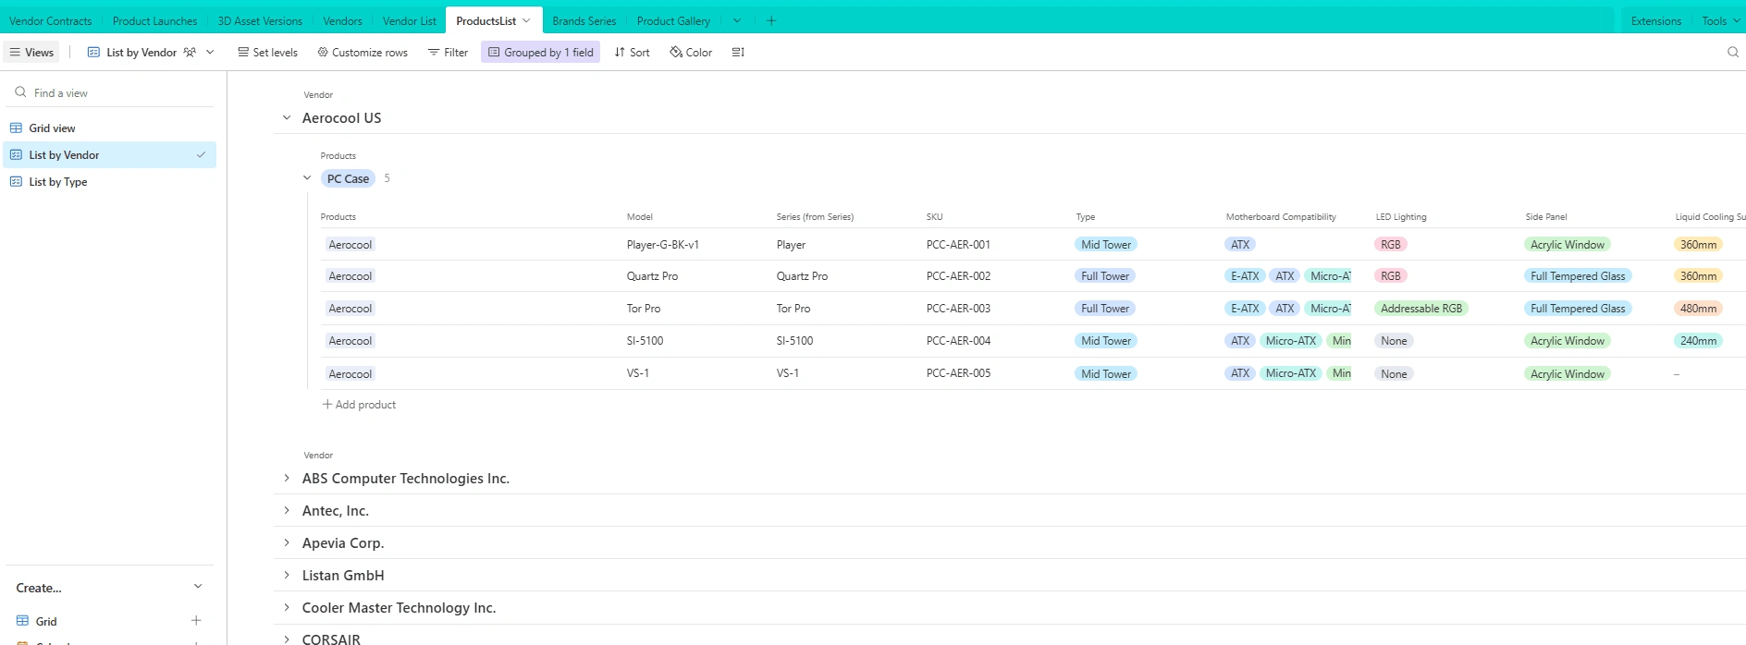Click the collaborators icon beside List by Vendor
Screen dimensions: 1746x645
pos(190,53)
